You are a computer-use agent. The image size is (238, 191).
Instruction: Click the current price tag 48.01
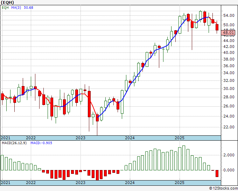[228, 33]
